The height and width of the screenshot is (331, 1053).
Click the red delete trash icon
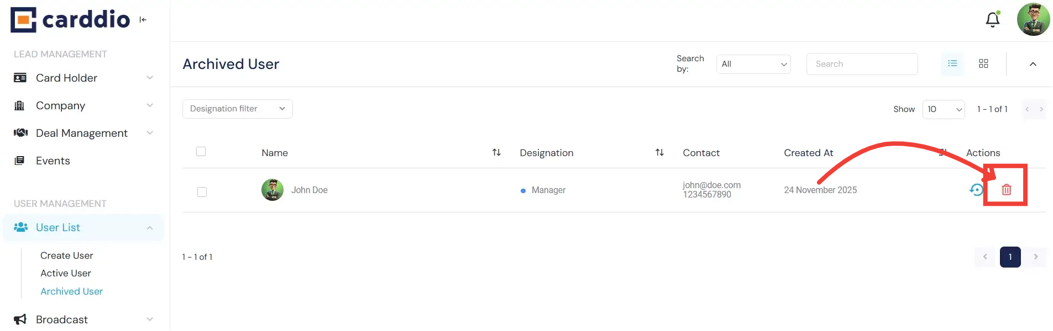click(1006, 190)
